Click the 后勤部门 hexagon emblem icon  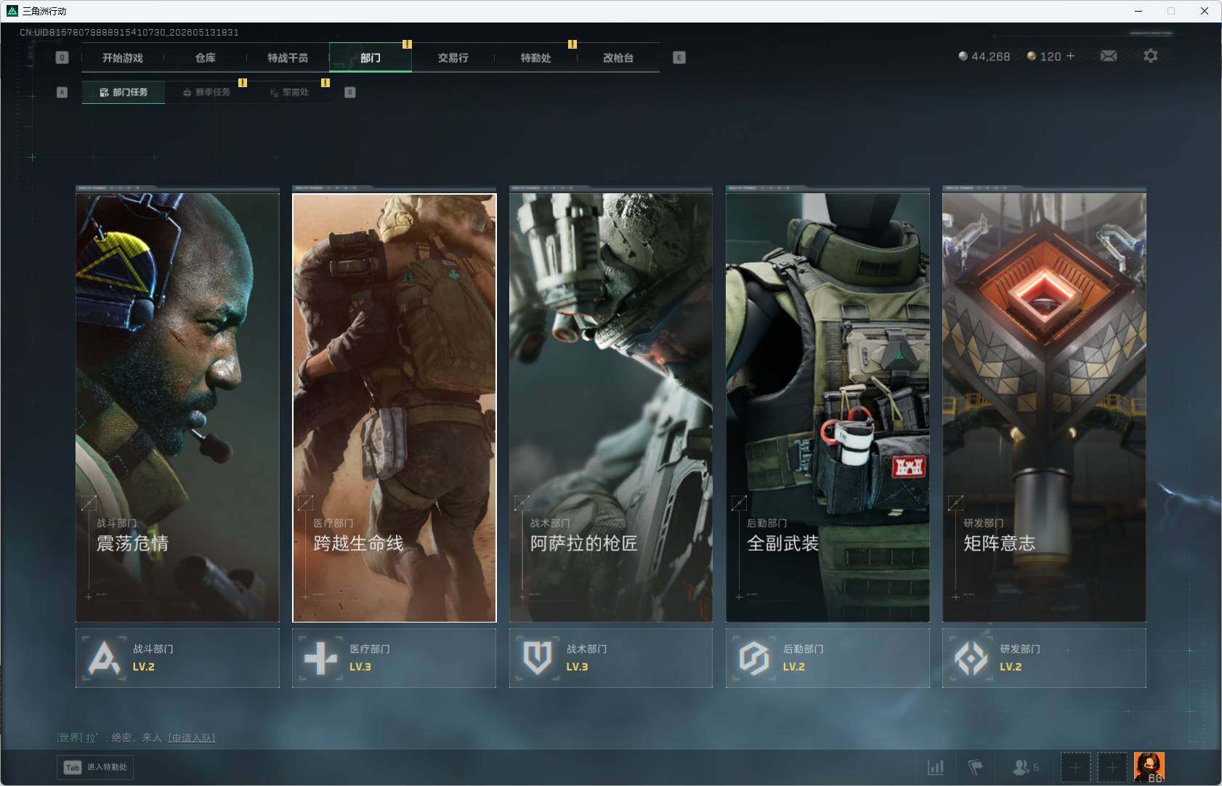754,658
